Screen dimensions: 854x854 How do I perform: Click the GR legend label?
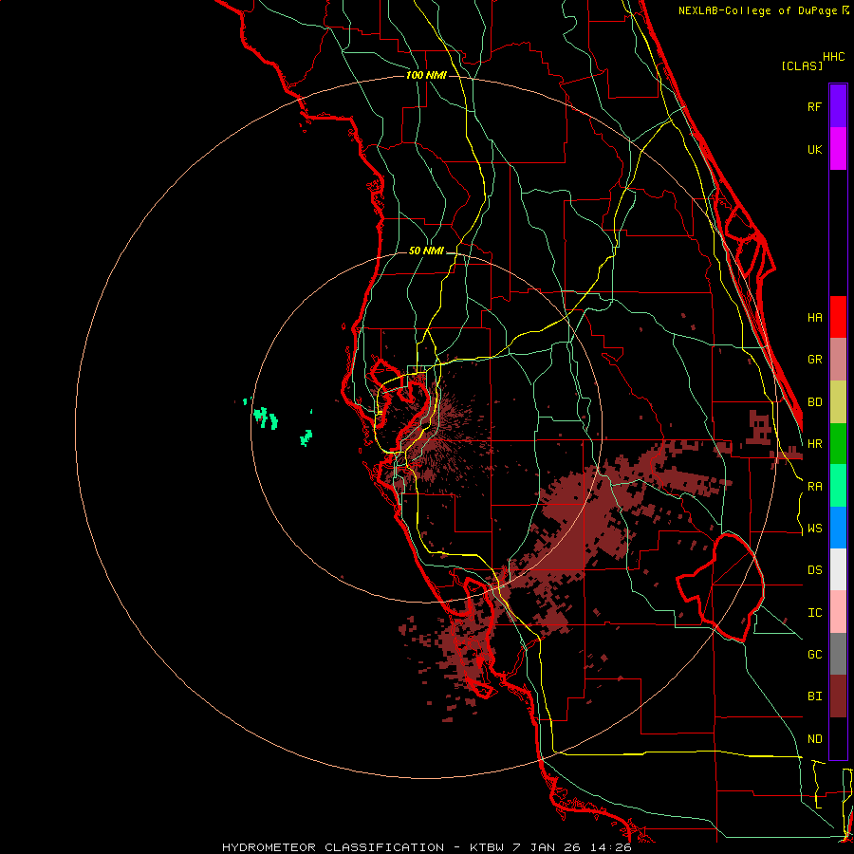coord(814,360)
